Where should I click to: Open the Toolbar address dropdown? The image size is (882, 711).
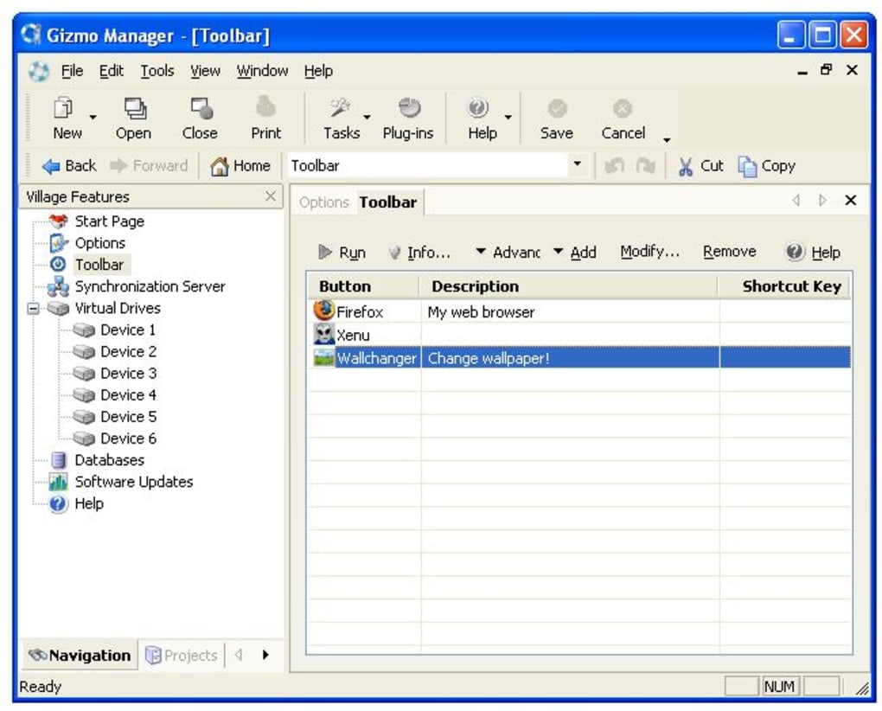(x=577, y=165)
